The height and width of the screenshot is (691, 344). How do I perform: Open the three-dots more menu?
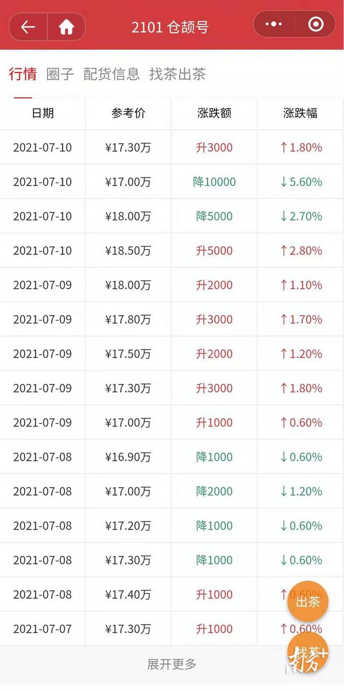274,25
